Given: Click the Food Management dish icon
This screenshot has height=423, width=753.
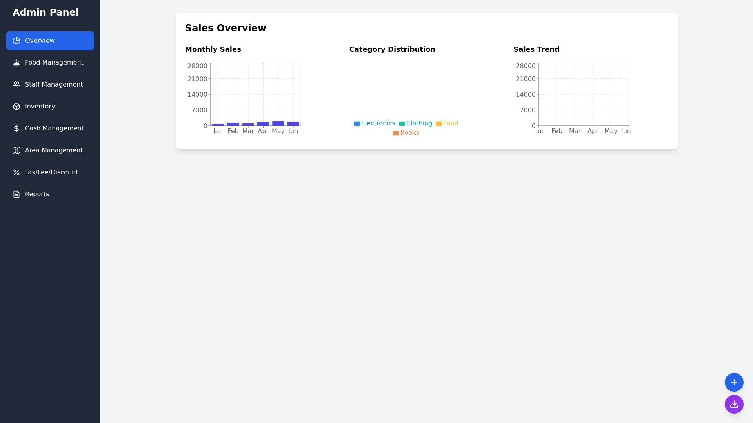Looking at the screenshot, I should (x=16, y=63).
